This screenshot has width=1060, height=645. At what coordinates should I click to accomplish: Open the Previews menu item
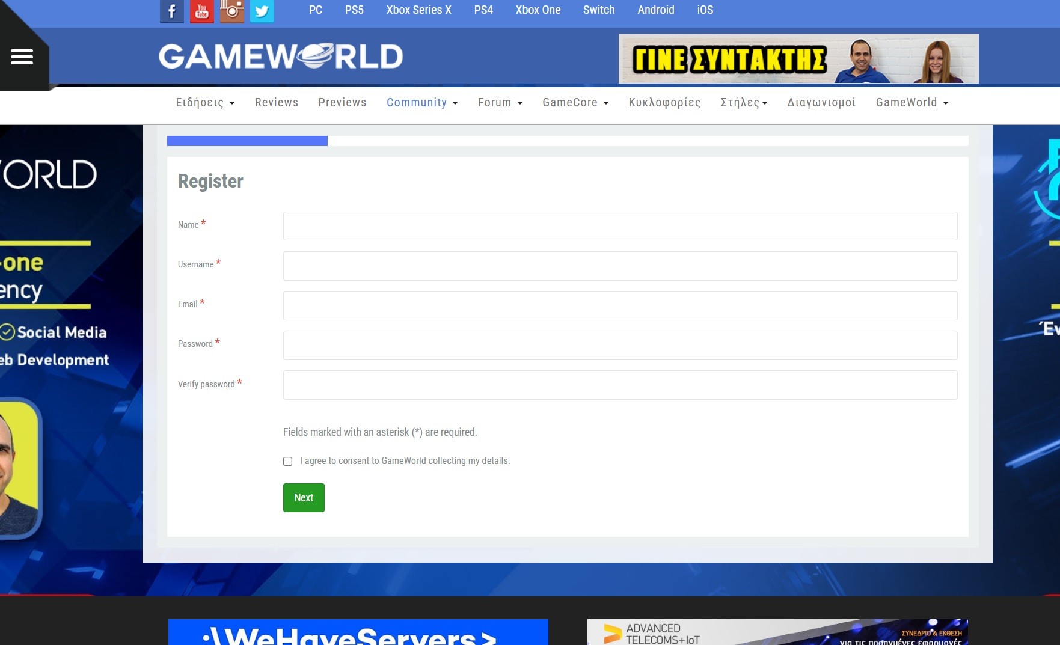pyautogui.click(x=342, y=103)
